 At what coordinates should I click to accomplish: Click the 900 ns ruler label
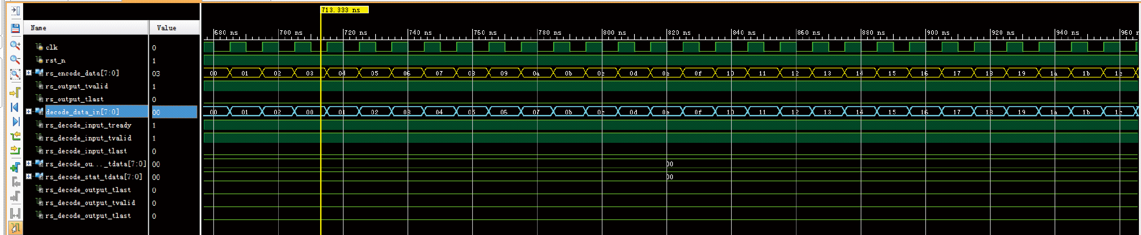click(939, 32)
